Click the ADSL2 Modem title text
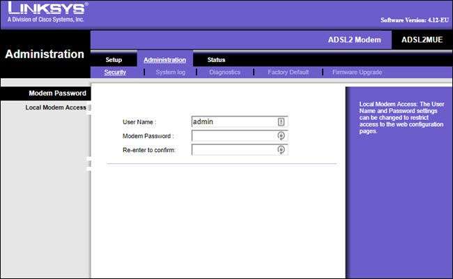Screen dimensions: 453x279 tap(355, 40)
